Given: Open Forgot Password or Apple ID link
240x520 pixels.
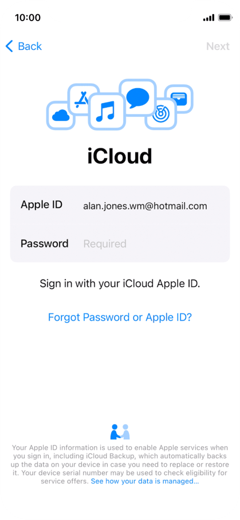Looking at the screenshot, I should tap(120, 317).
